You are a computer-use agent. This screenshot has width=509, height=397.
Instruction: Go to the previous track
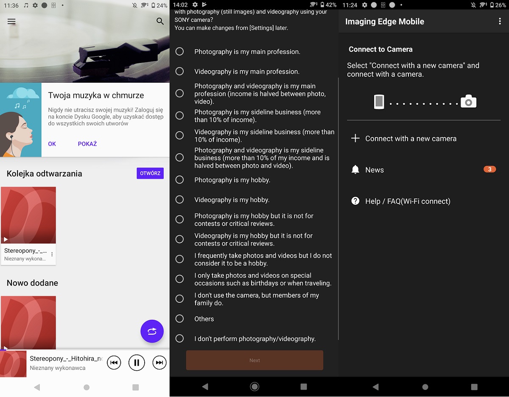coord(114,363)
